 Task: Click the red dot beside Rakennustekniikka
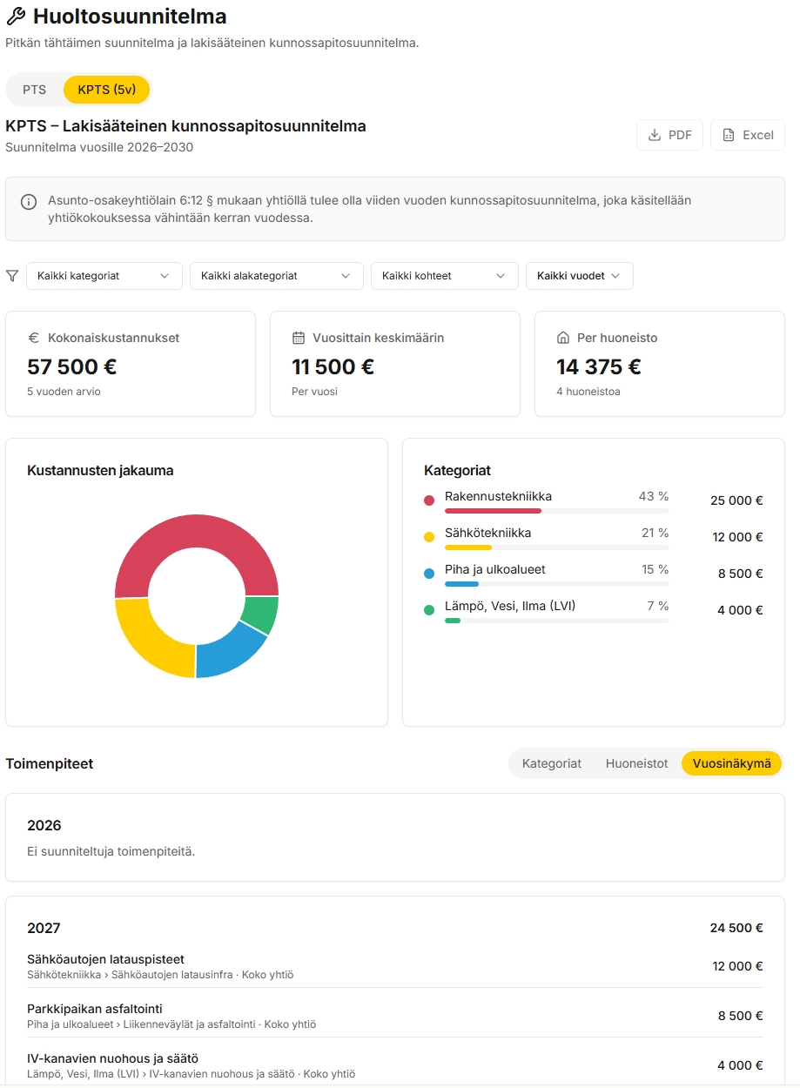(429, 500)
